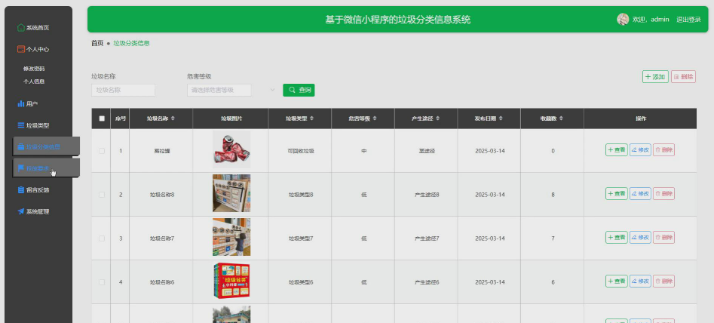Click the 垃圾分类信息 breadcrumb
The height and width of the screenshot is (323, 714).
click(132, 43)
